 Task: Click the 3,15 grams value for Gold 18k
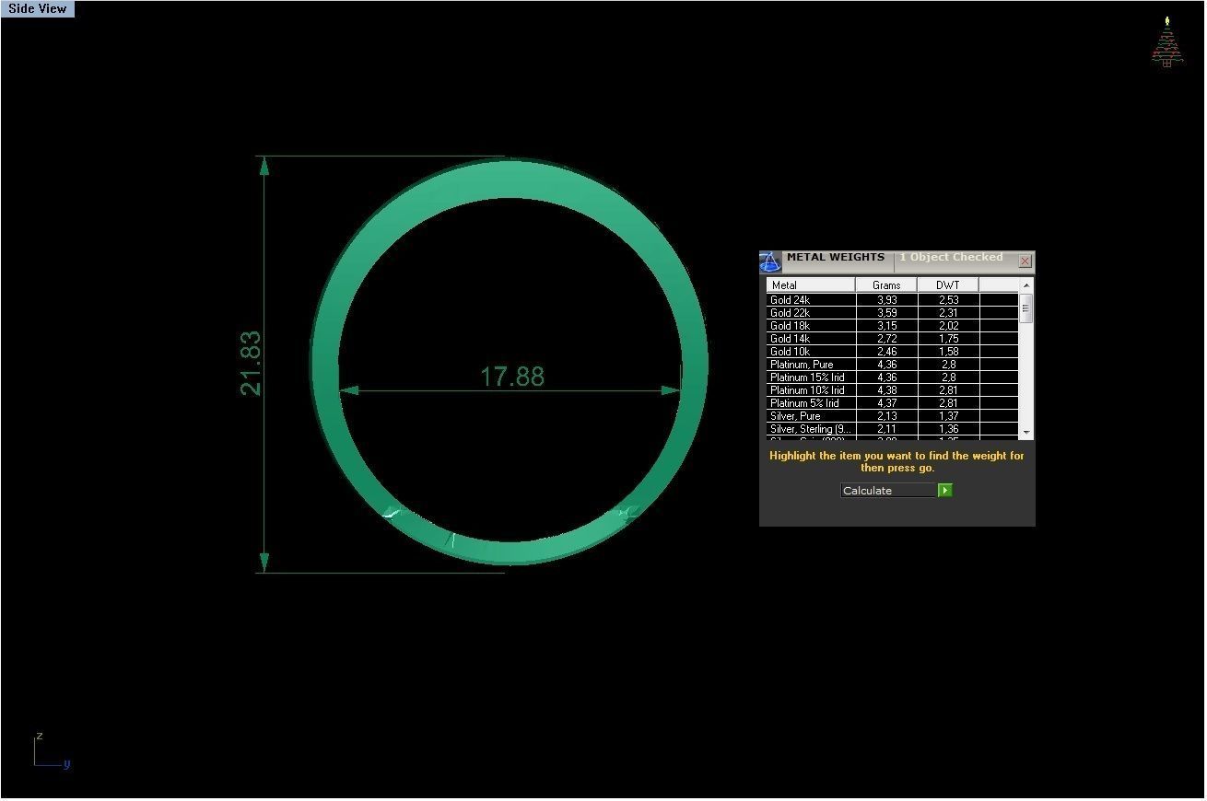click(x=886, y=326)
